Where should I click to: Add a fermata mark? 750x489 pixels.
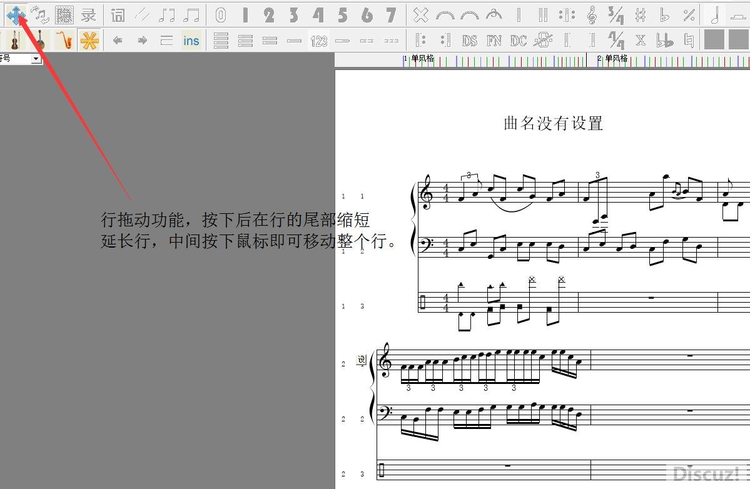tap(494, 15)
